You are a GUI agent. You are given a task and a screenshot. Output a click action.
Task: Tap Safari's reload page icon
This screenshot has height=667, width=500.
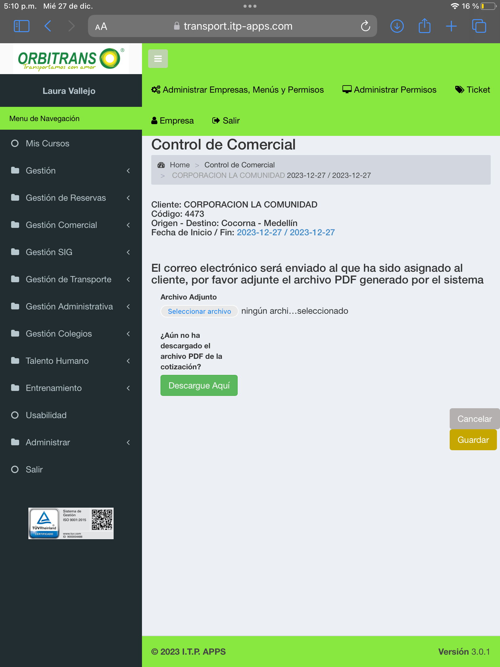coord(365,26)
